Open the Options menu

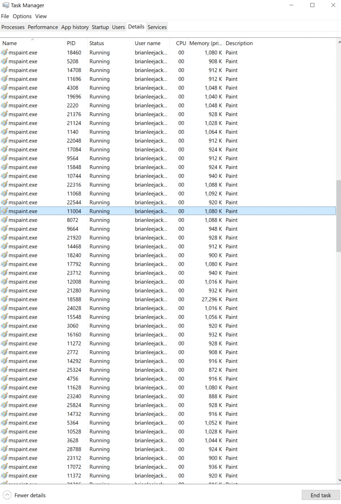pos(22,16)
